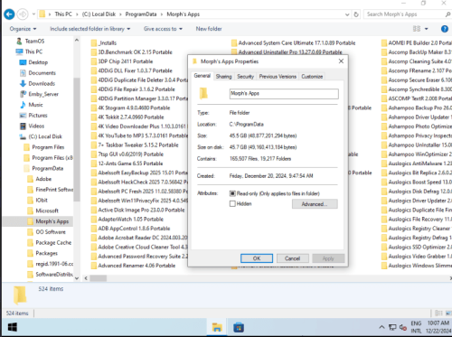The height and width of the screenshot is (337, 452).
Task: Switch to large icons view in status bar
Action: (x=448, y=314)
